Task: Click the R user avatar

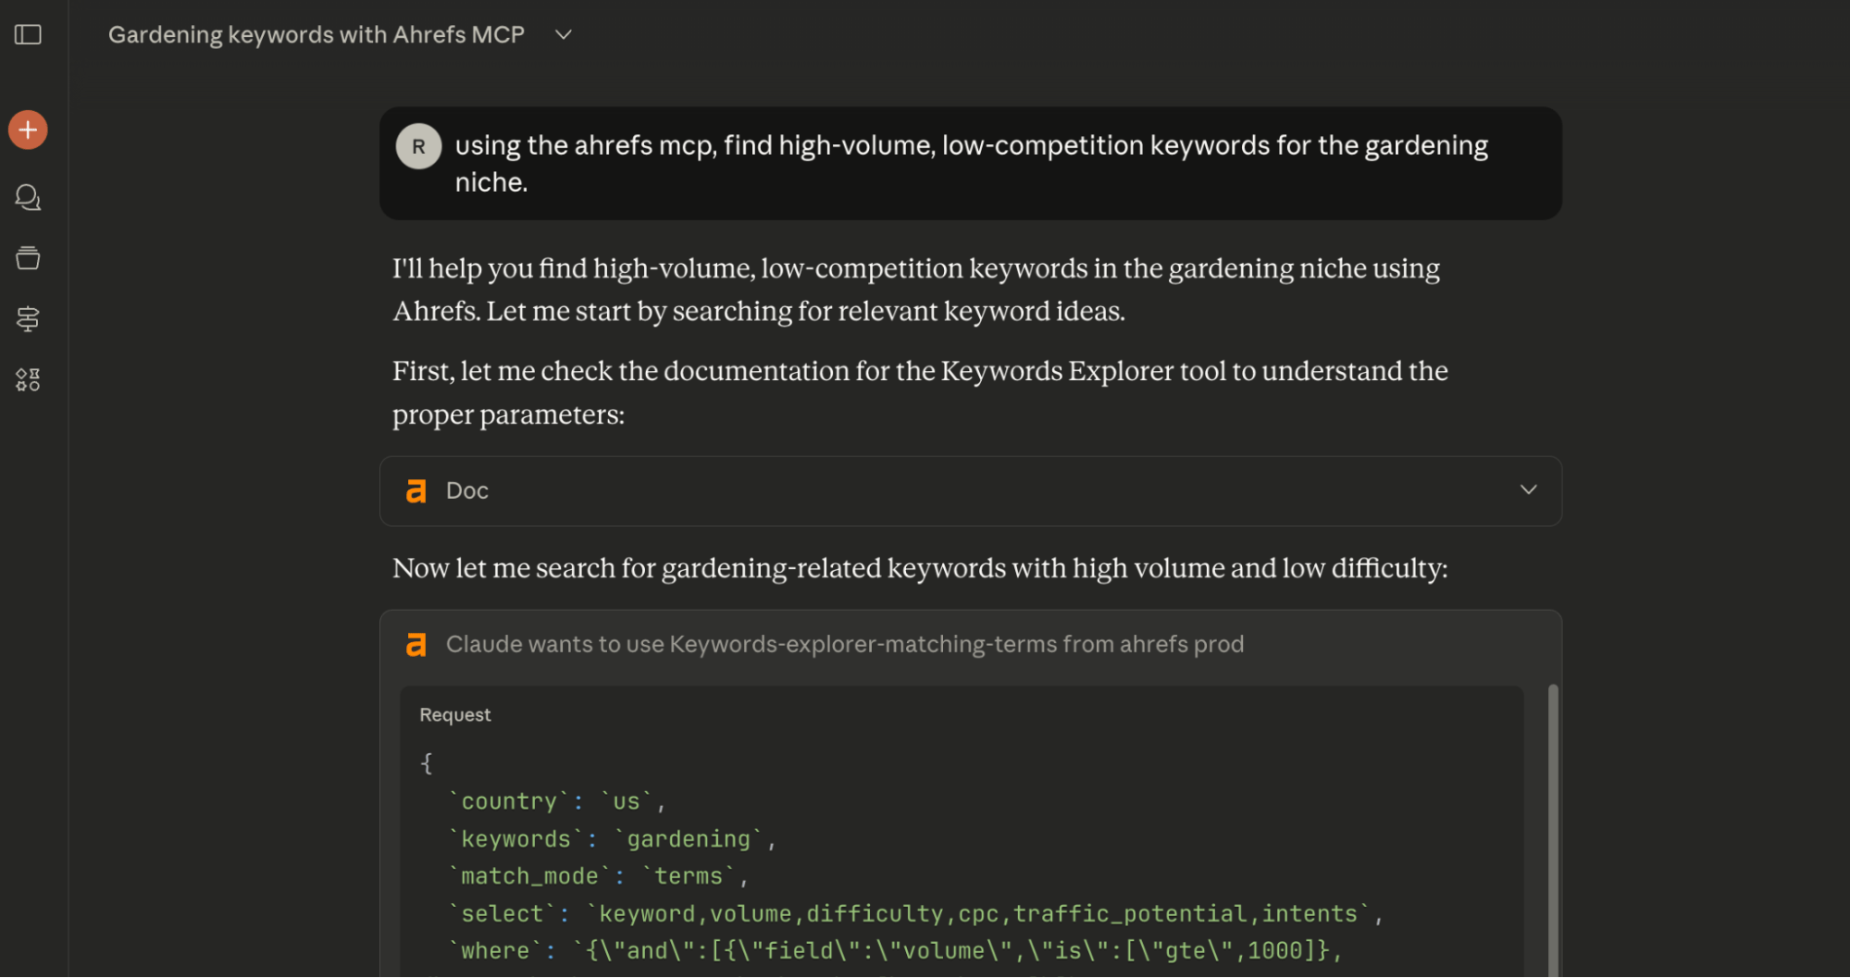Action: click(x=418, y=146)
